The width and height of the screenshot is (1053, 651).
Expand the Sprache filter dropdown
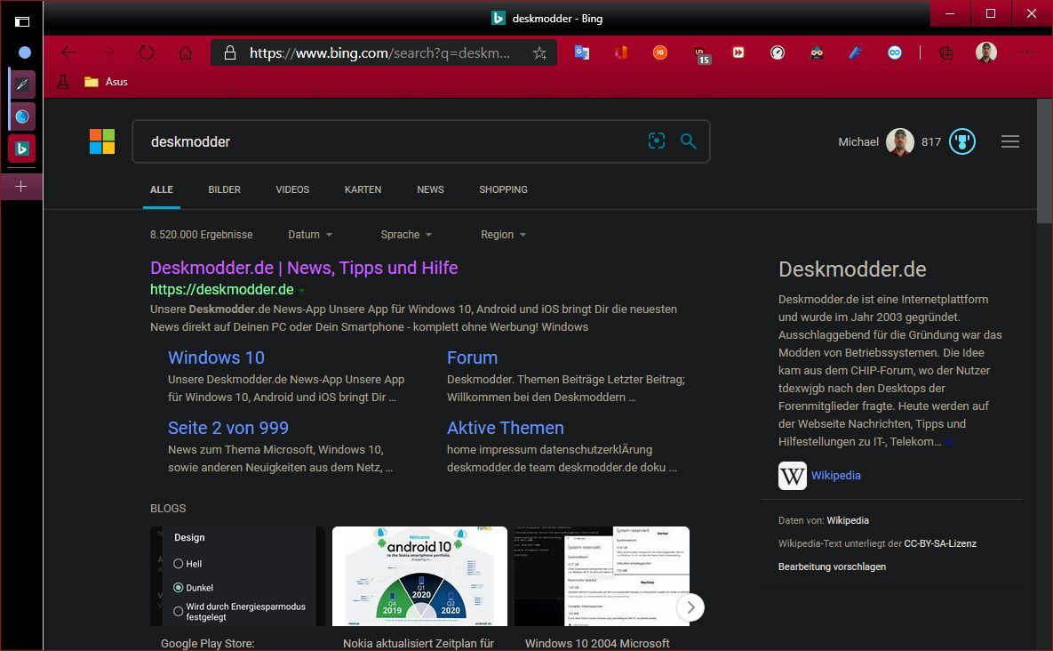(x=406, y=235)
